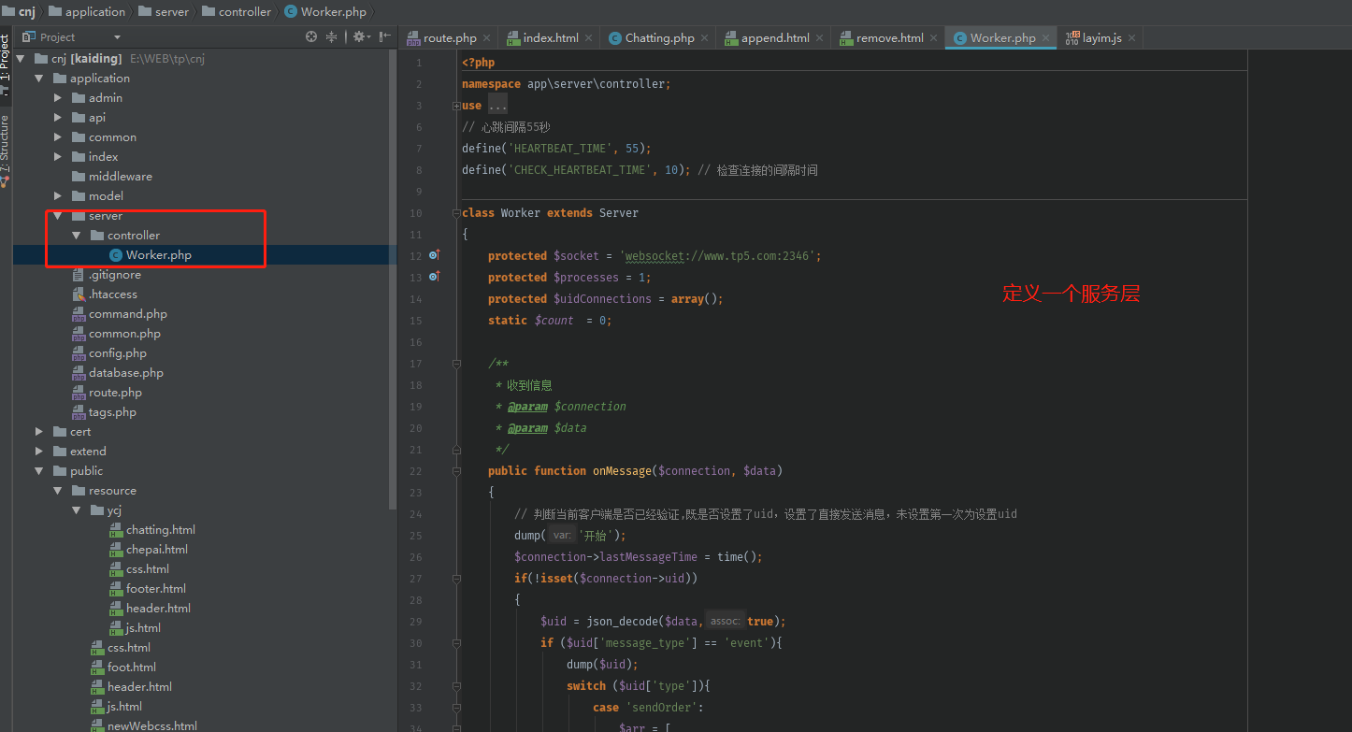
Task: Collapse the cnj [kaiding] root node
Action: [21, 59]
